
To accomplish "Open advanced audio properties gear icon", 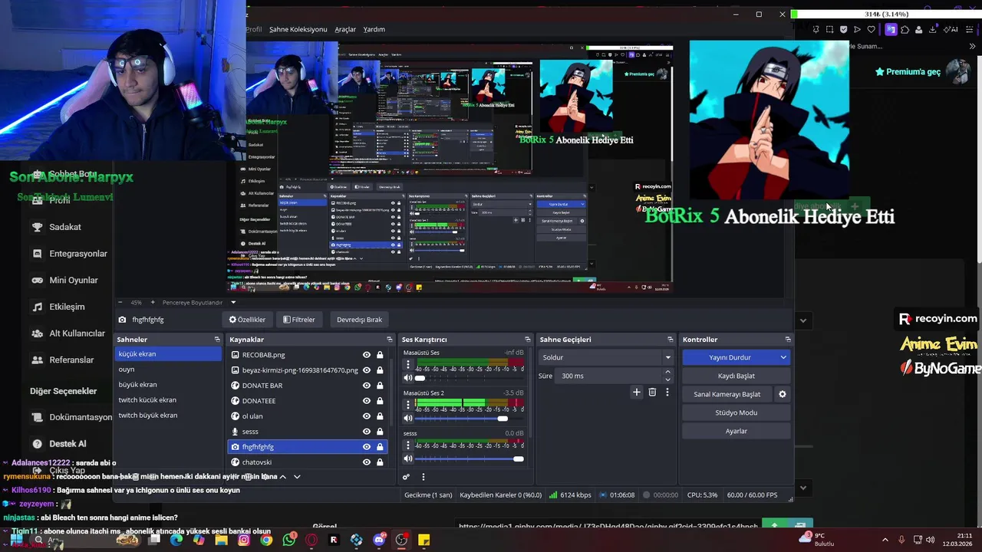I will click(407, 477).
